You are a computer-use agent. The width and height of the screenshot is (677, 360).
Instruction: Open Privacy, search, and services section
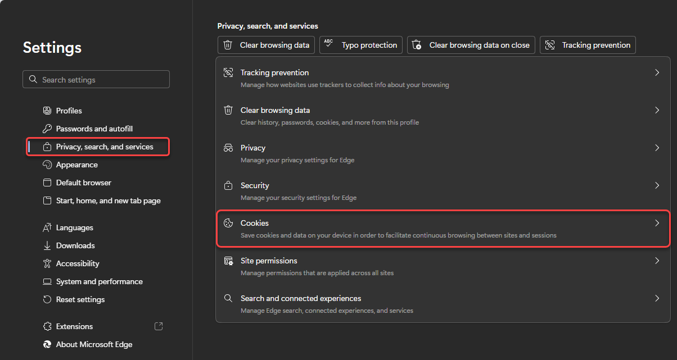click(104, 147)
